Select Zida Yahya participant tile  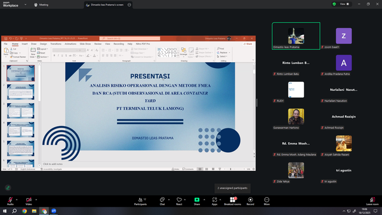[296, 170]
